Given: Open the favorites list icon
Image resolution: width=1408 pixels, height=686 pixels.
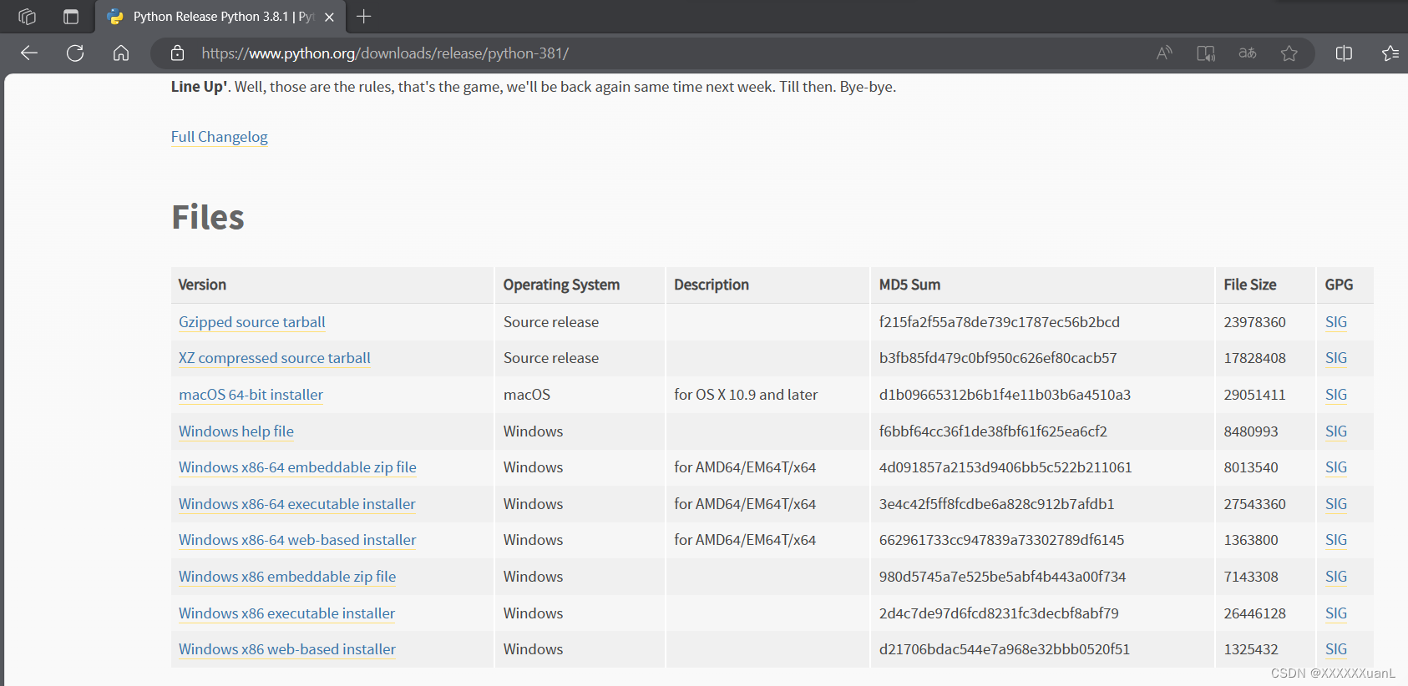Looking at the screenshot, I should pyautogui.click(x=1390, y=53).
